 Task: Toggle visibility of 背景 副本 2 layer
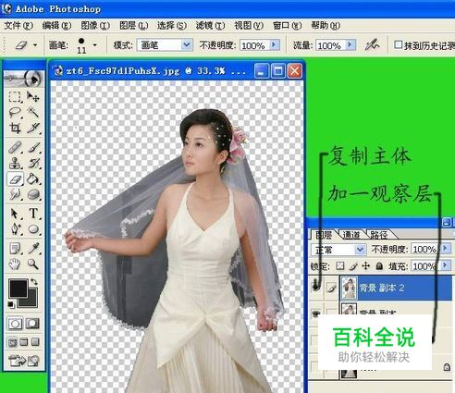point(316,288)
